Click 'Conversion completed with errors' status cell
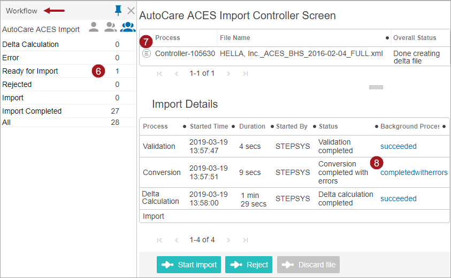 [343, 172]
